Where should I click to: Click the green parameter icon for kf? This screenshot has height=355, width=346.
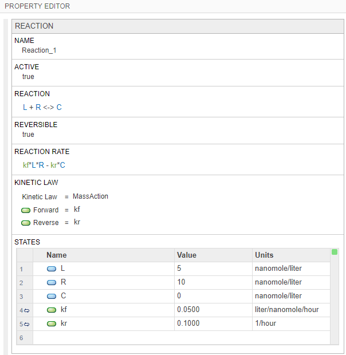point(52,310)
